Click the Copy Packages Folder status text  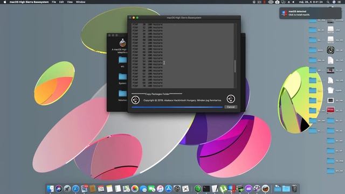(x=157, y=94)
